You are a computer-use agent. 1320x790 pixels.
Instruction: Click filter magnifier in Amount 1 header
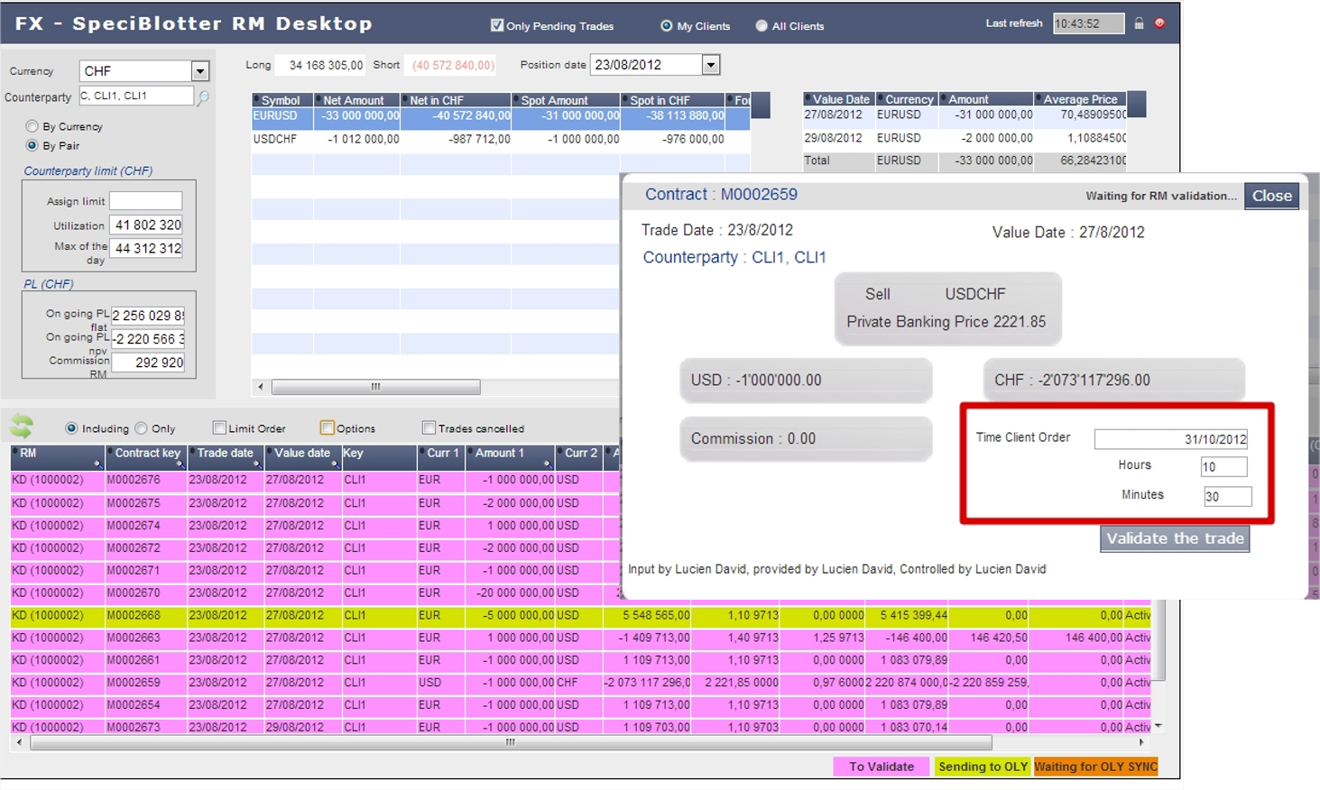click(x=548, y=464)
